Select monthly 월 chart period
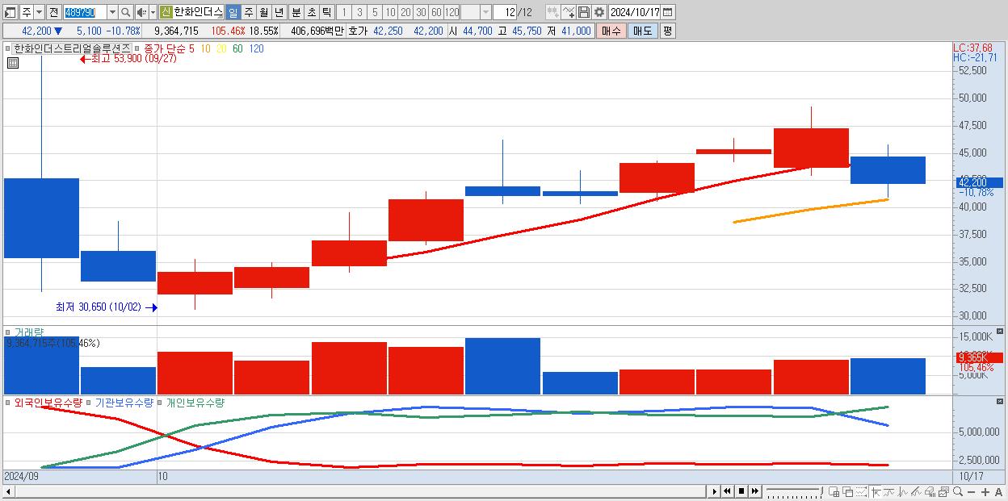Viewport: 1008px width, 501px height. coord(263,12)
